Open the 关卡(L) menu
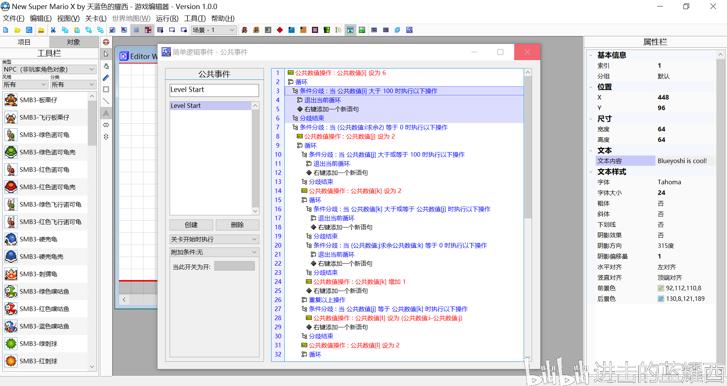 click(x=96, y=19)
